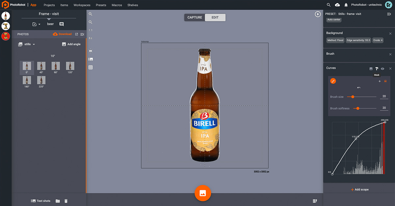Select the Mask brush icon in Curves panel

click(377, 69)
